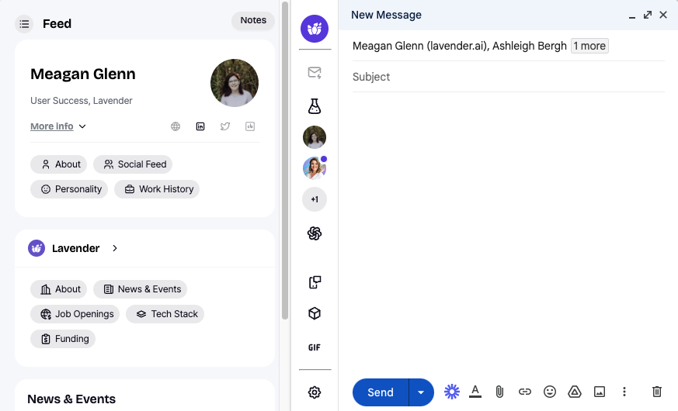Open the Notes panel
Screen dimensions: 678x411
pos(253,20)
